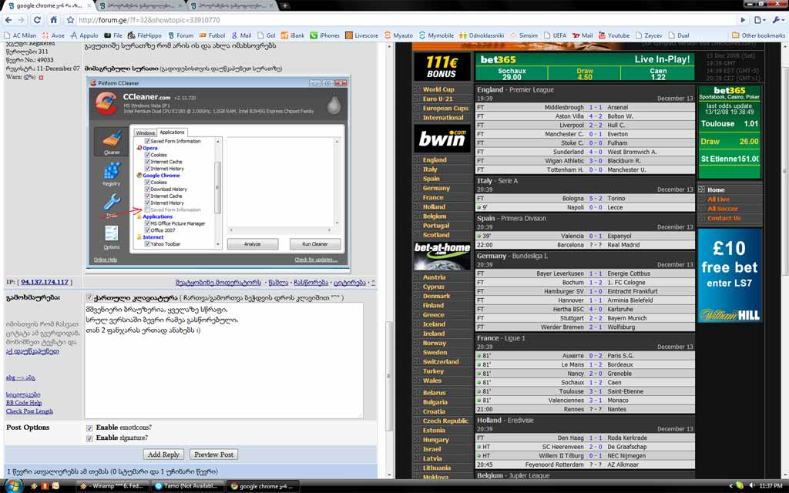Click the Preview Post button

(214, 454)
